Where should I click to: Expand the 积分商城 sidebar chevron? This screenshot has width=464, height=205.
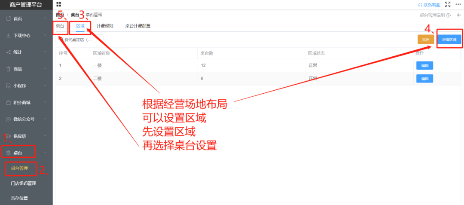pyautogui.click(x=45, y=102)
